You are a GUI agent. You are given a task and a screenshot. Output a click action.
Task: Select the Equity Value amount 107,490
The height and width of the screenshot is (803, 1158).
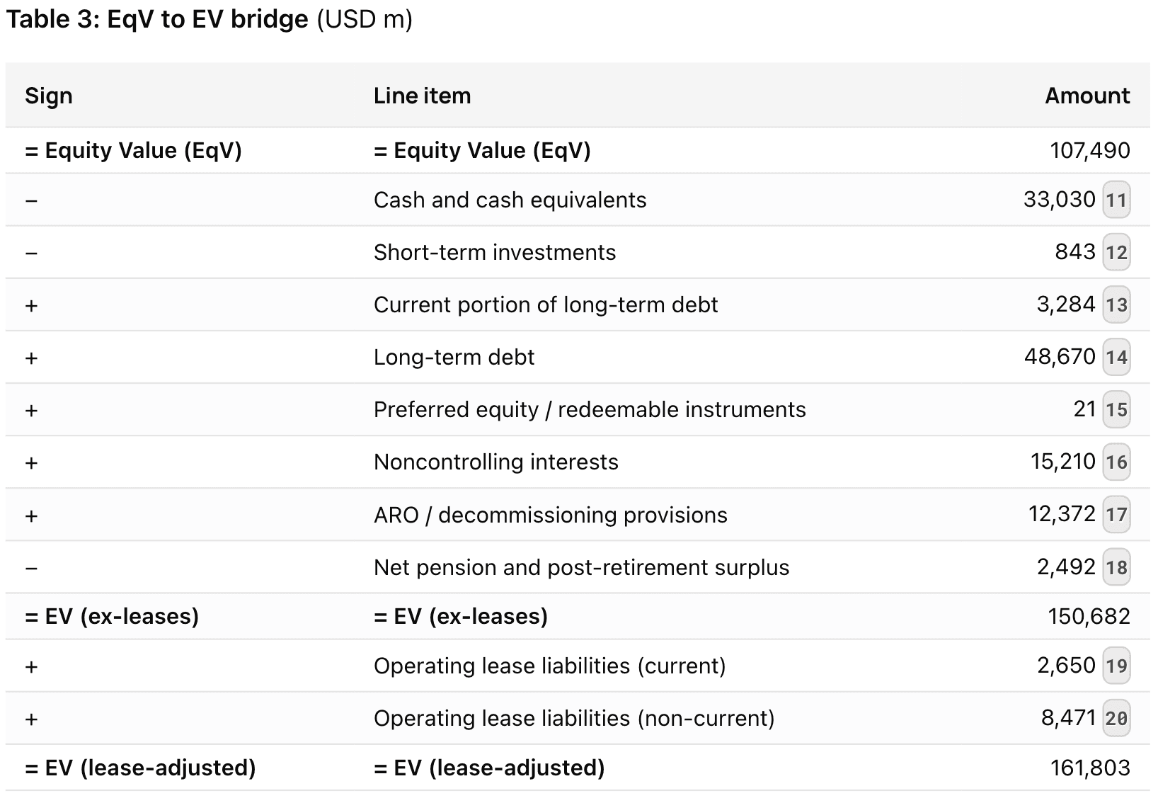[1090, 151]
